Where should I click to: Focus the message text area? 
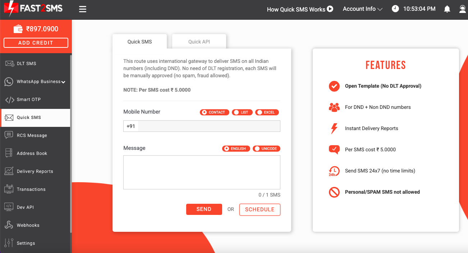coord(202,172)
